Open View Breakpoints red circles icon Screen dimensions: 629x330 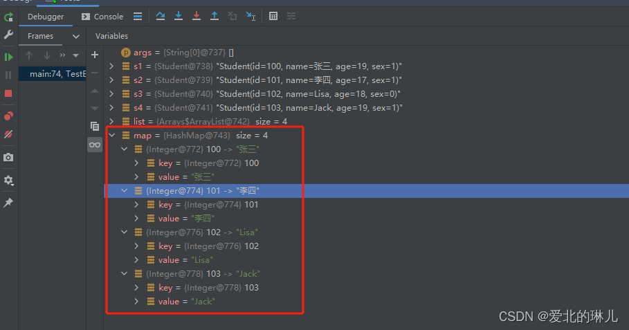tap(8, 116)
